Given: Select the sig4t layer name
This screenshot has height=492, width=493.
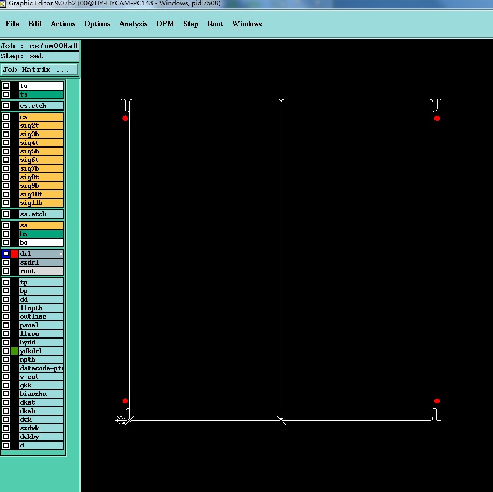Looking at the screenshot, I should tap(41, 143).
